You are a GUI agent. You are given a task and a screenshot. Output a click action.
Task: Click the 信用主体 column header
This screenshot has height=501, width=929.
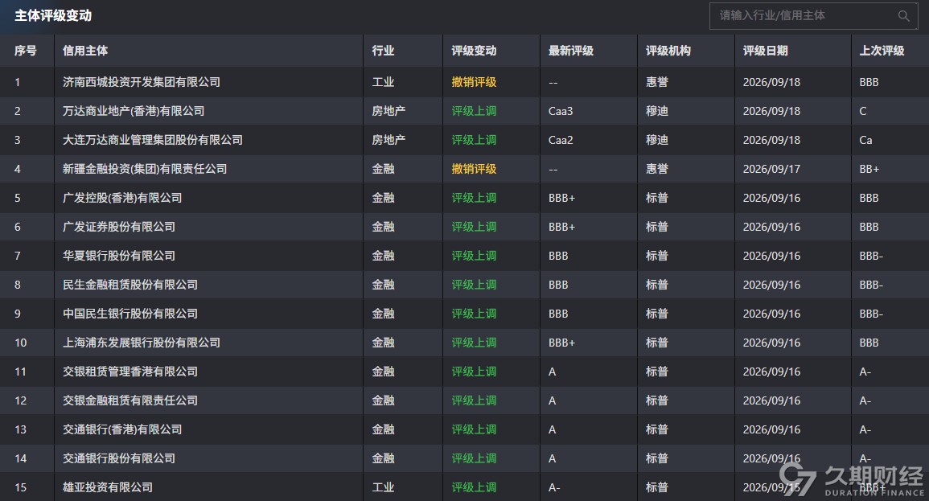tap(85, 51)
